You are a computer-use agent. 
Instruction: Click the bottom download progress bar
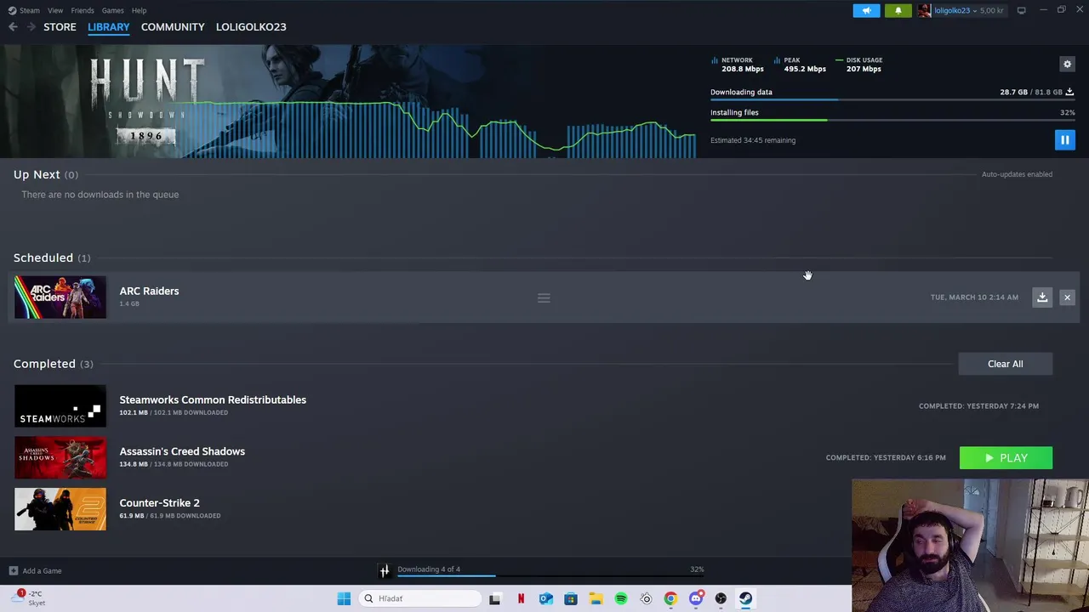(550, 576)
